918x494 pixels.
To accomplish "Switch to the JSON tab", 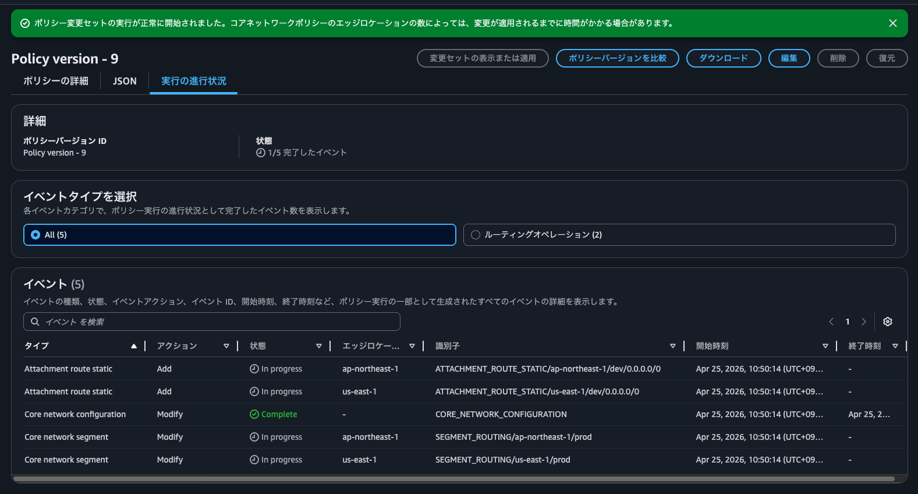I will point(125,81).
